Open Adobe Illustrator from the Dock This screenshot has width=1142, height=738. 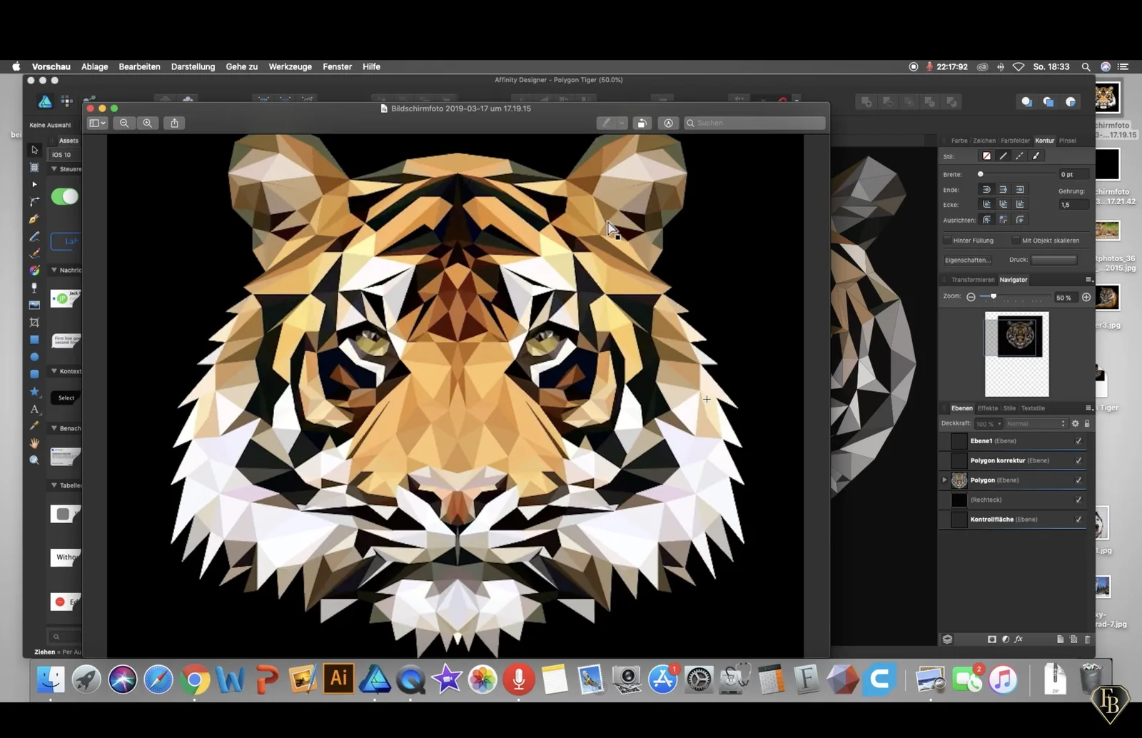click(x=338, y=678)
